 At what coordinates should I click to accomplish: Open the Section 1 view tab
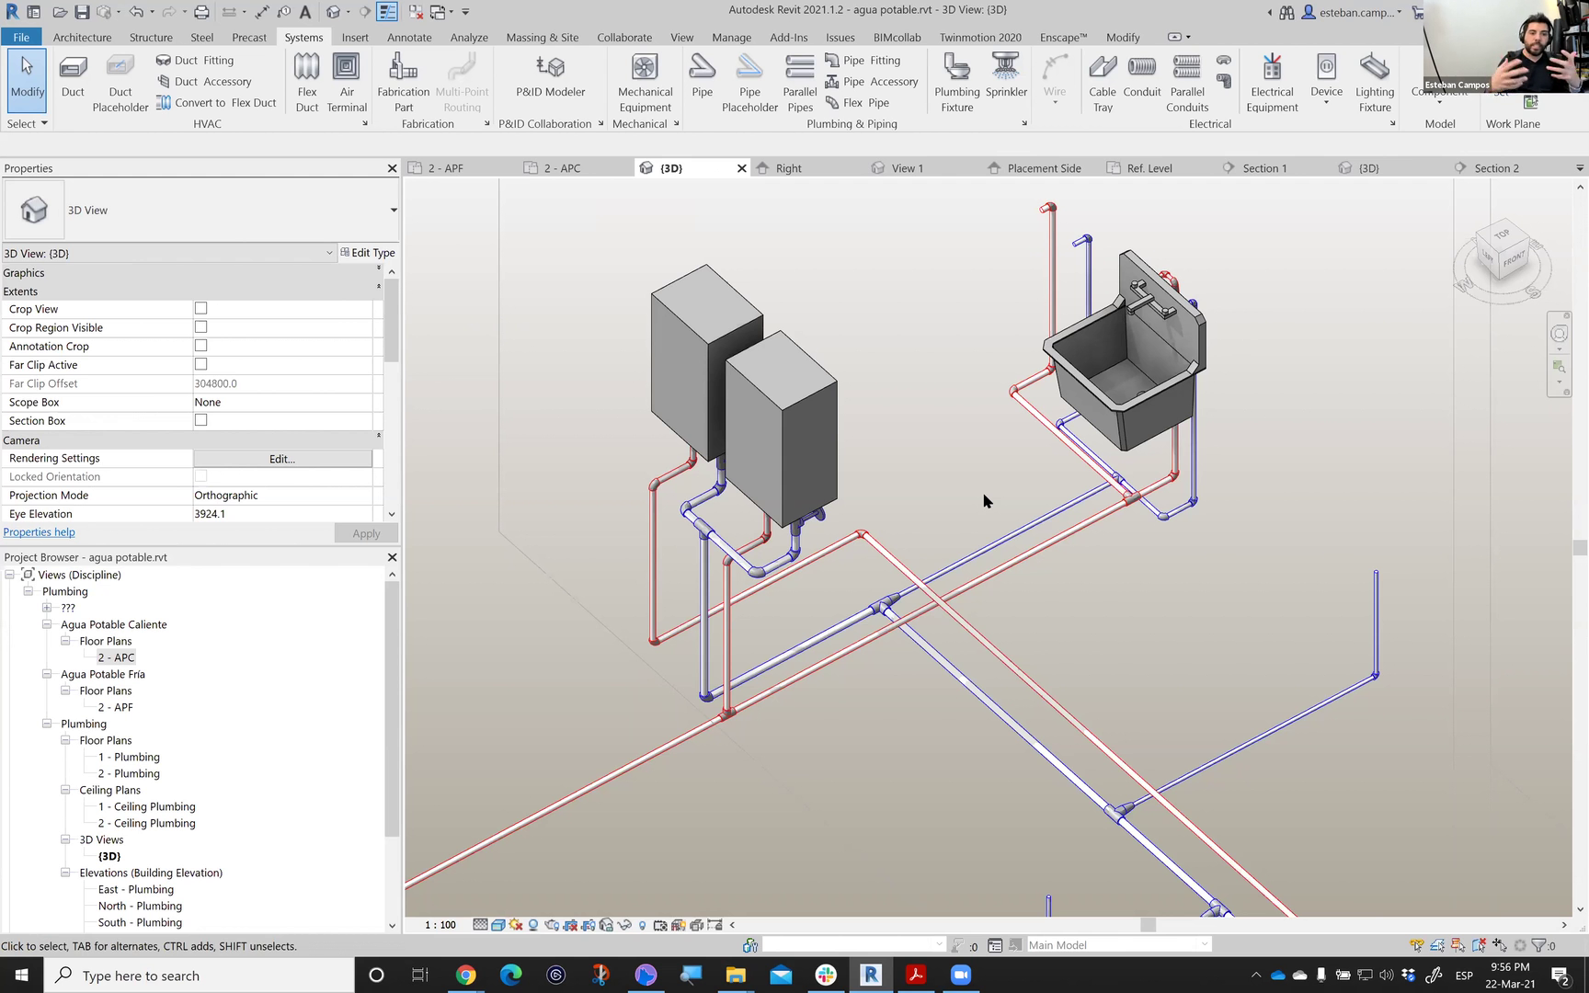pyautogui.click(x=1264, y=168)
